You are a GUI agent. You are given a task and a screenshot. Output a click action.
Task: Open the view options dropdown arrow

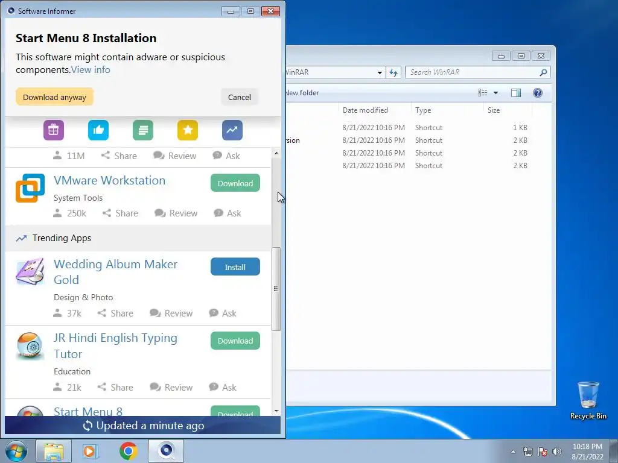click(x=496, y=93)
